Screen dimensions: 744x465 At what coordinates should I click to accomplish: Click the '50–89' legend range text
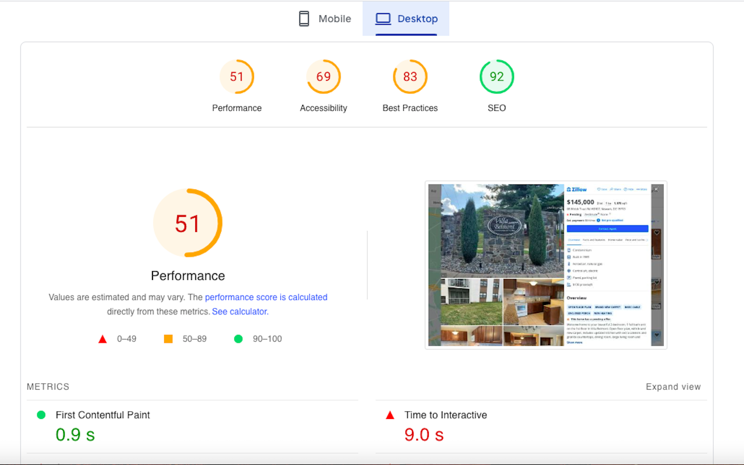tap(194, 339)
